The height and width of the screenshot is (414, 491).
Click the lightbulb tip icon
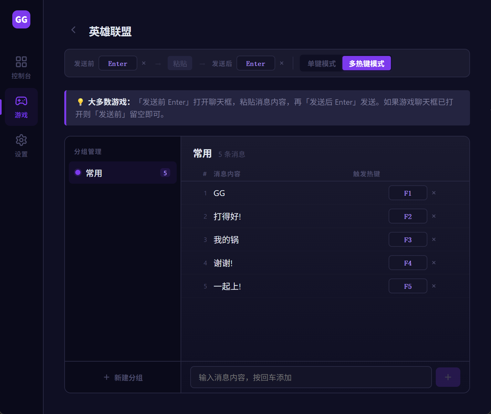tap(79, 102)
